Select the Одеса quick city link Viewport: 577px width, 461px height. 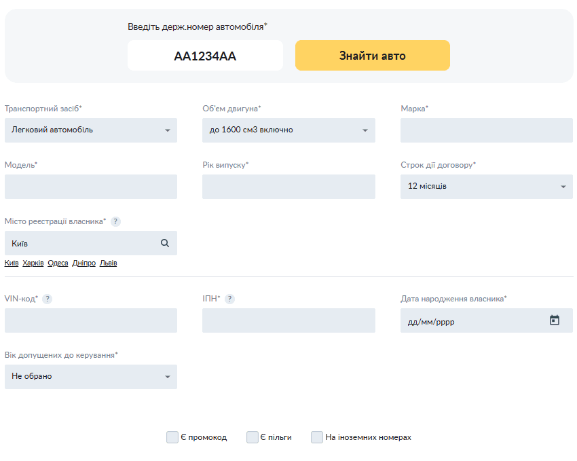pos(58,263)
